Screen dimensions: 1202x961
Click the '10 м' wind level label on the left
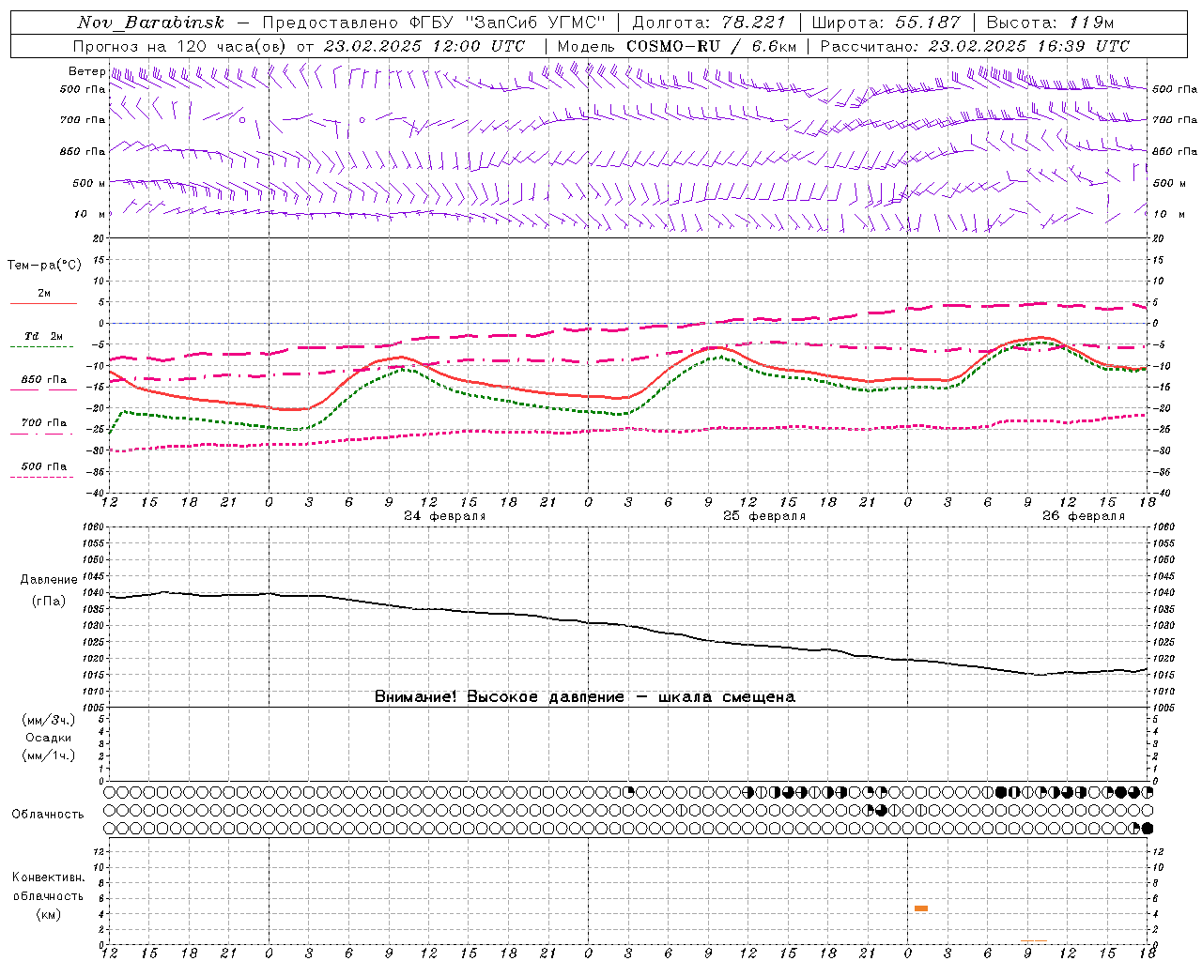(x=89, y=214)
